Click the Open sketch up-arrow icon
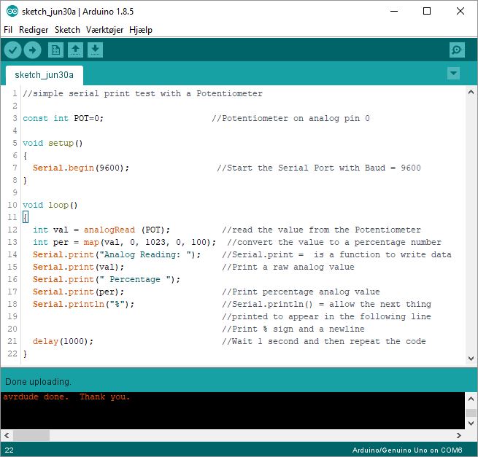Image resolution: width=478 pixels, height=457 pixels. coord(75,50)
